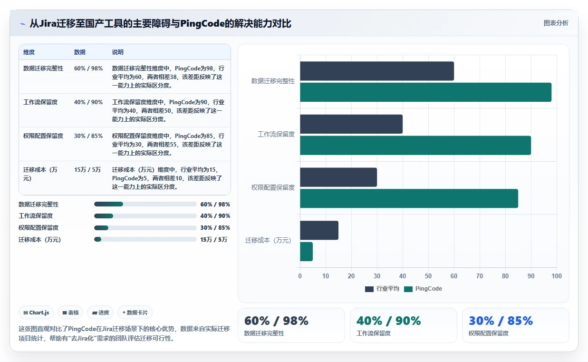
Task: Open the 60% / 98% data card
Action: tap(291, 325)
